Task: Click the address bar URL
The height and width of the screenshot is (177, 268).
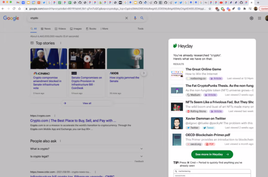Action: (x=118, y=9)
